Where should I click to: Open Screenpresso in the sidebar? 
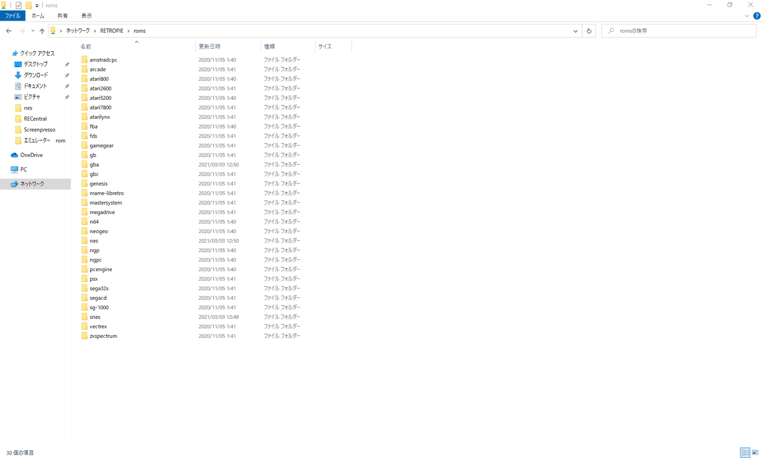[x=36, y=130]
